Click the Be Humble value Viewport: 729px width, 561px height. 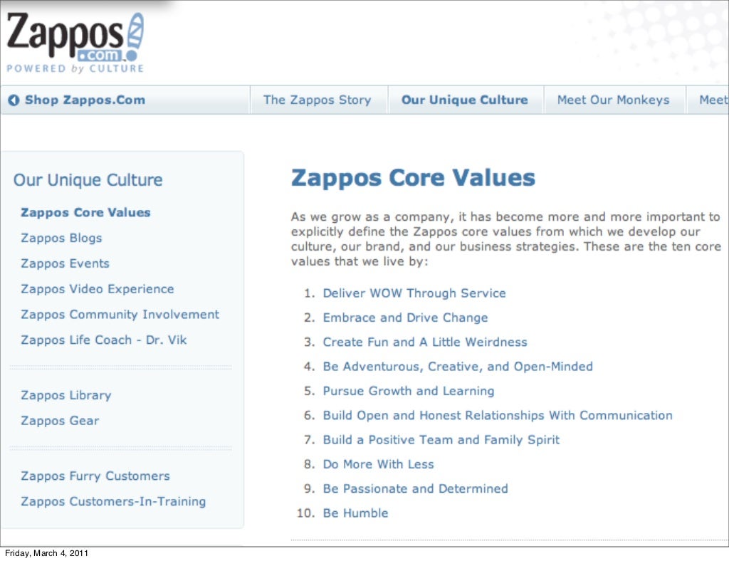pos(356,513)
